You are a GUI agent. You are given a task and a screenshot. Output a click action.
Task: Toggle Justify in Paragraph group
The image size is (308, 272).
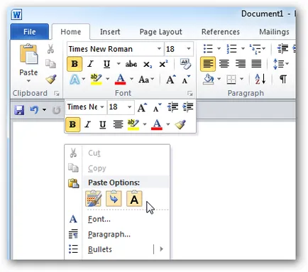pyautogui.click(x=256, y=63)
